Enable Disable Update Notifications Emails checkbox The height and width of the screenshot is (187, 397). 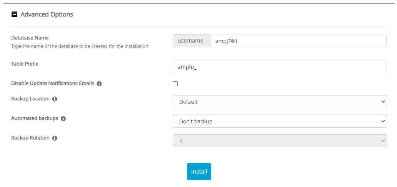click(175, 84)
